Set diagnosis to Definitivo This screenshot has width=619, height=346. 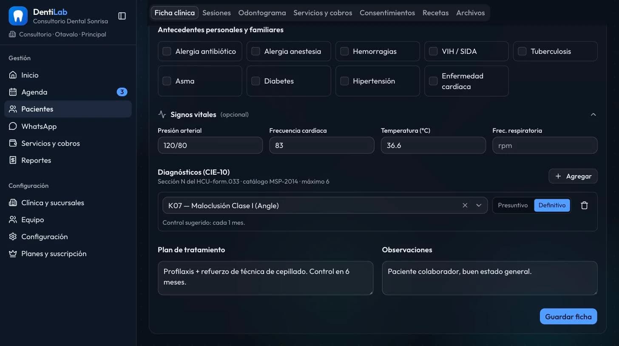coord(552,205)
